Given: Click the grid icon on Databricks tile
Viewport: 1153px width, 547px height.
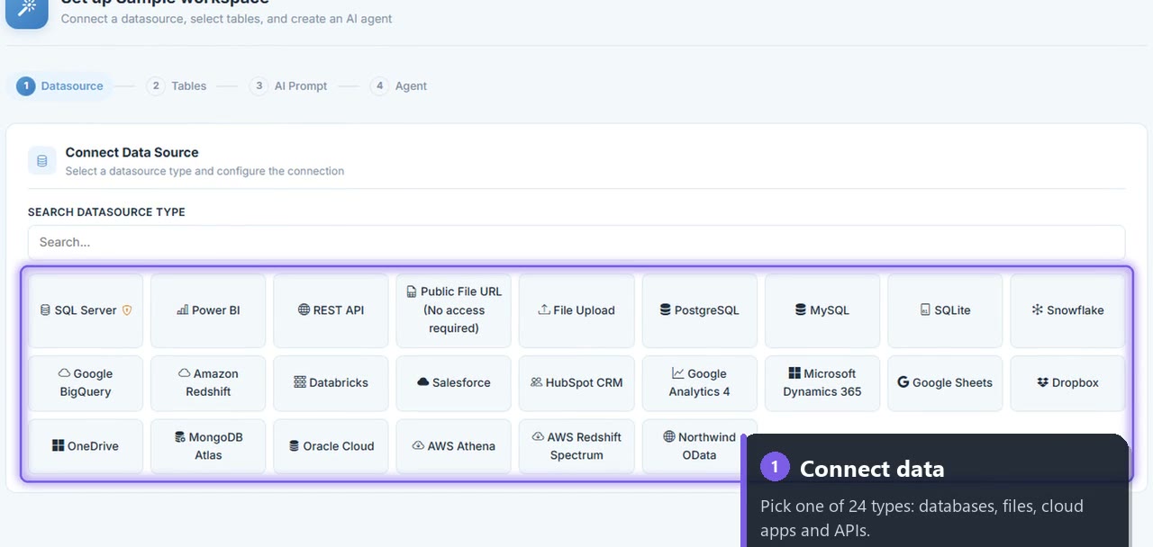Looking at the screenshot, I should pos(300,382).
